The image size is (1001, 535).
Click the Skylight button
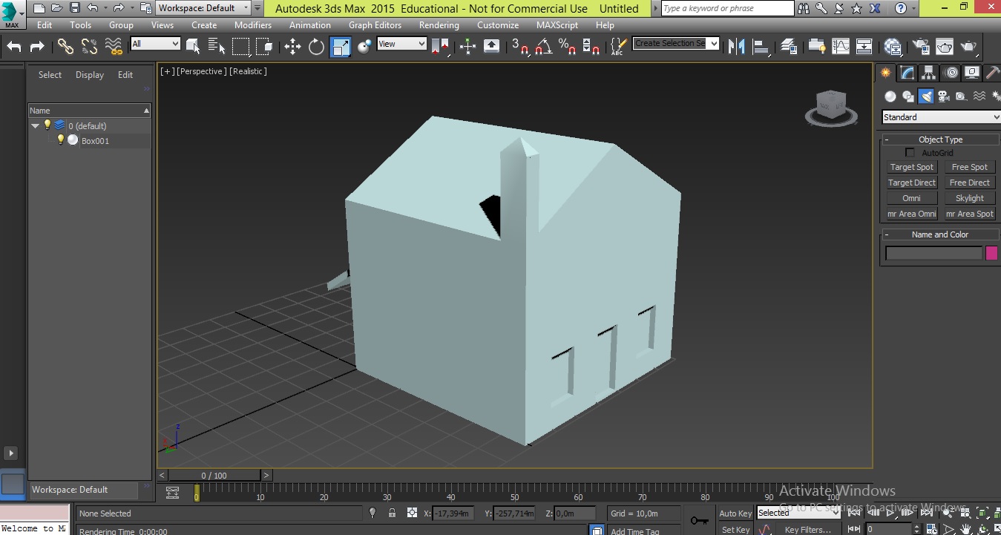click(969, 198)
